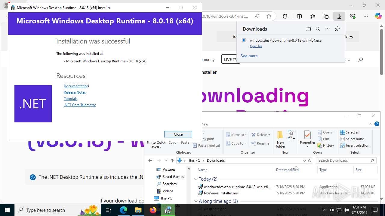Click LIVE TV button on web page
The height and width of the screenshot is (216, 385).
[x=230, y=59]
